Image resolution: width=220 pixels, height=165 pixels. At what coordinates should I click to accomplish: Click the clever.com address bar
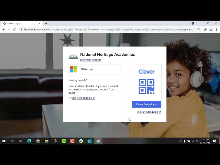109,30
